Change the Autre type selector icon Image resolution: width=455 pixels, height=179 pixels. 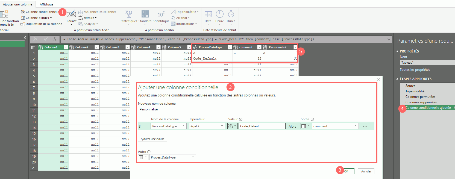tap(143, 157)
